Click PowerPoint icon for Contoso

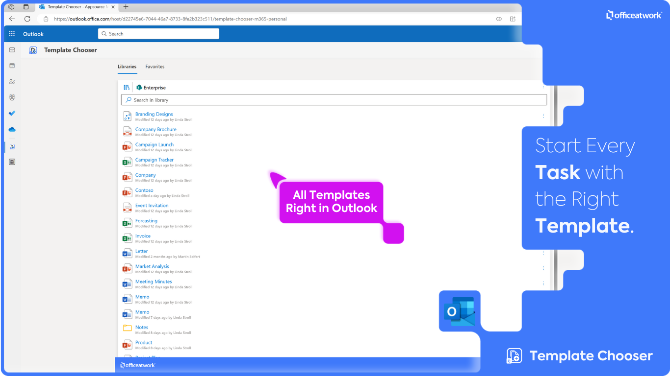click(127, 192)
